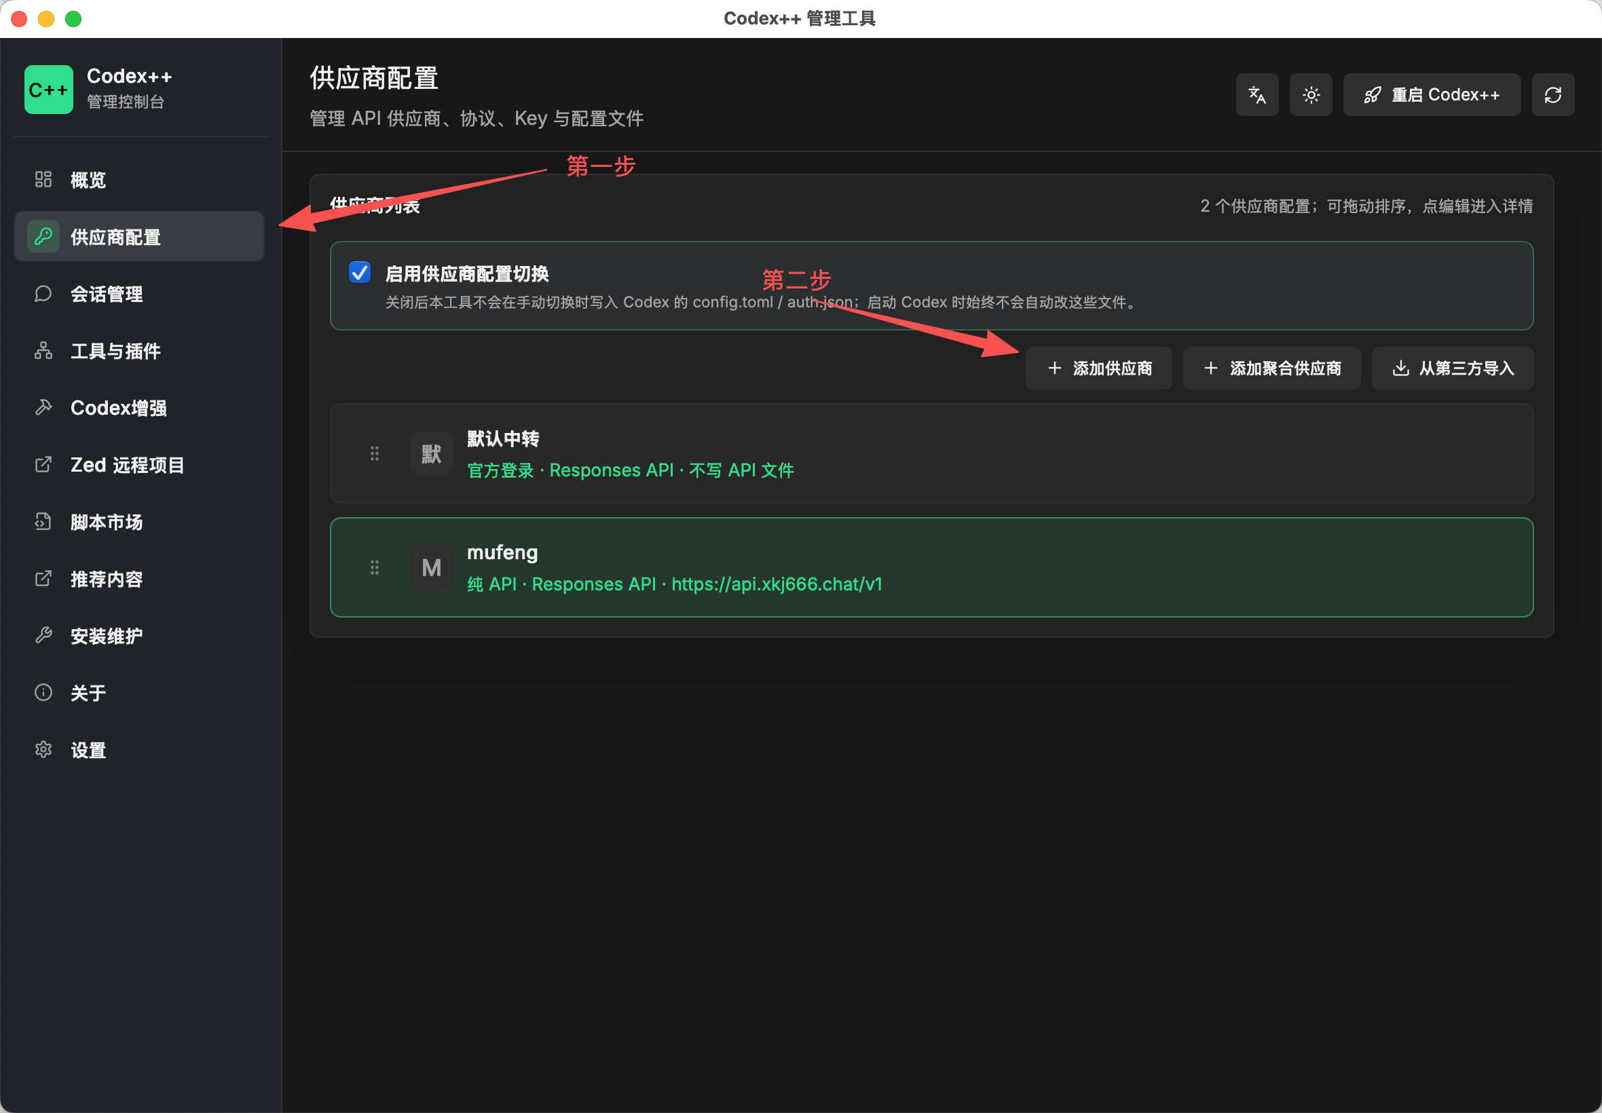This screenshot has height=1113, width=1602.
Task: Select the 供应商配置 key icon
Action: tap(43, 236)
